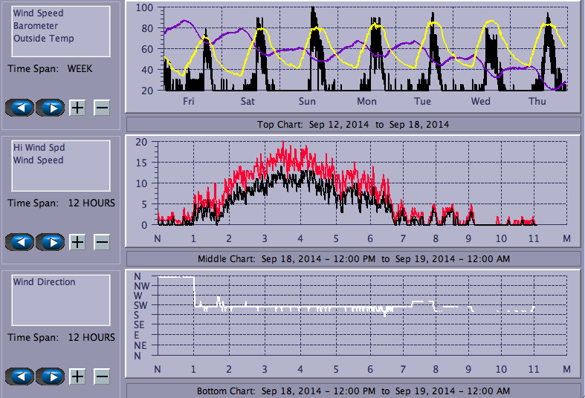Advance the middle chart forward in time

pyautogui.click(x=51, y=242)
